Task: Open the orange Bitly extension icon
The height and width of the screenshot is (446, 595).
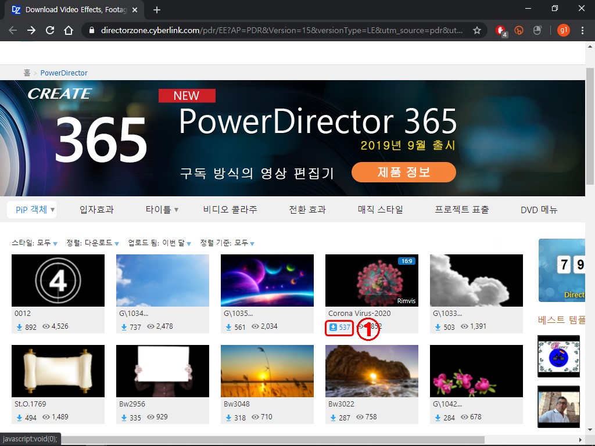Action: (519, 30)
